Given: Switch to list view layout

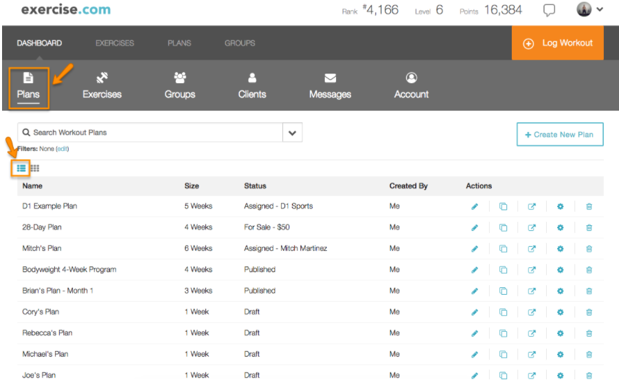Looking at the screenshot, I should tap(21, 168).
